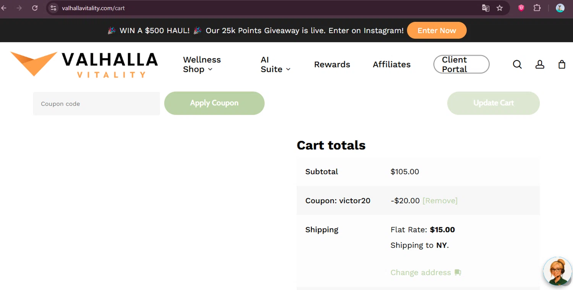The height and width of the screenshot is (290, 573).
Task: Expand the Wellness Shop dropdown menu
Action: pyautogui.click(x=202, y=65)
